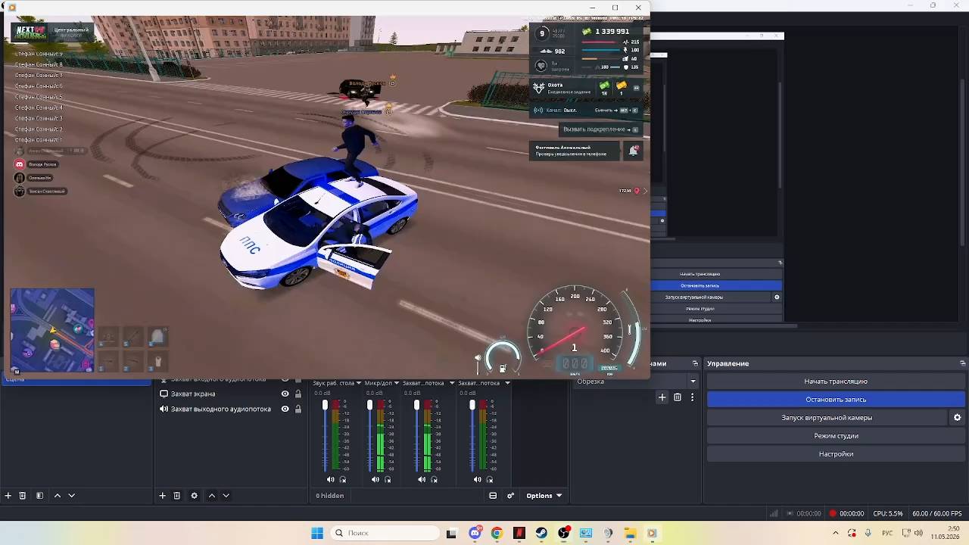Adjust Звук раб. стола volume slider
Screen dimensions: 969x545
tap(326, 434)
